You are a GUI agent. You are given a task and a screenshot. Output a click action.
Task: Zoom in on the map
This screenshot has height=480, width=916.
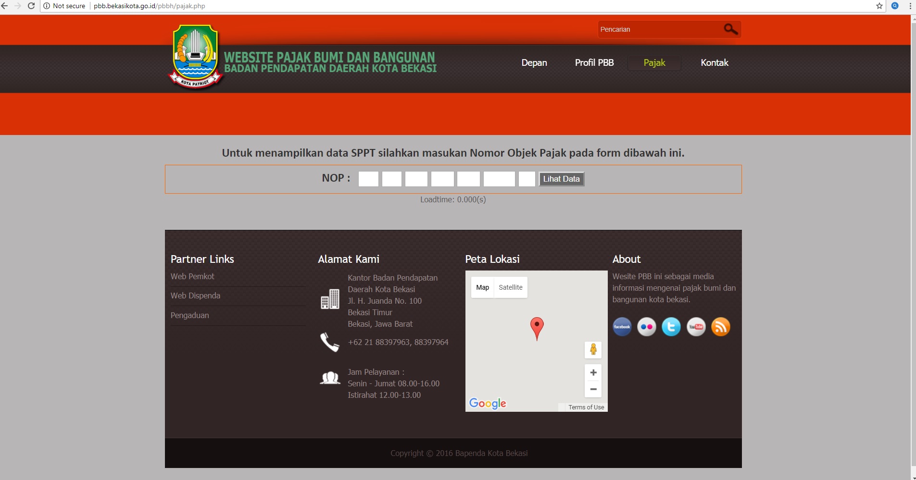pos(593,372)
